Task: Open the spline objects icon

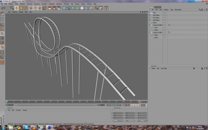Action: [69, 8]
